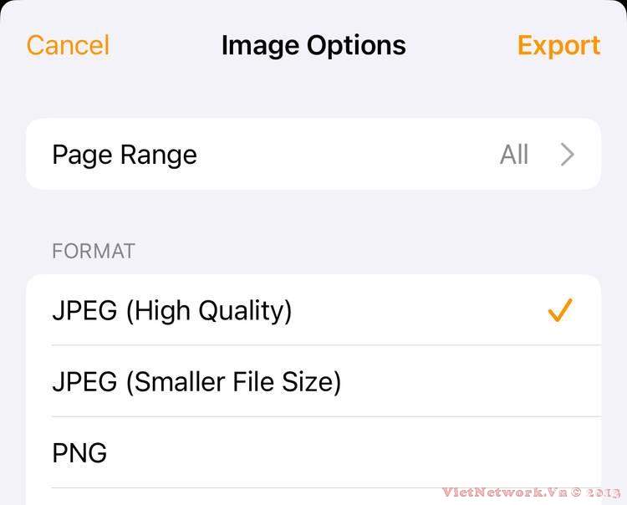The height and width of the screenshot is (505, 627).
Task: Choose JPEG (Smaller File Size) format
Action: pyautogui.click(x=313, y=382)
